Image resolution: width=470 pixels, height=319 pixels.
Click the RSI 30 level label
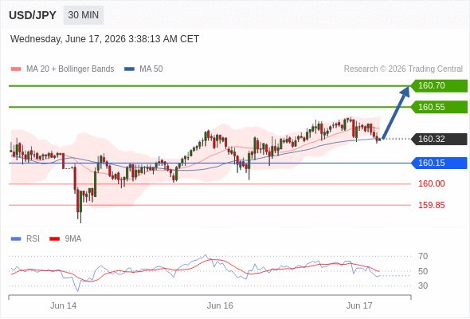423,286
